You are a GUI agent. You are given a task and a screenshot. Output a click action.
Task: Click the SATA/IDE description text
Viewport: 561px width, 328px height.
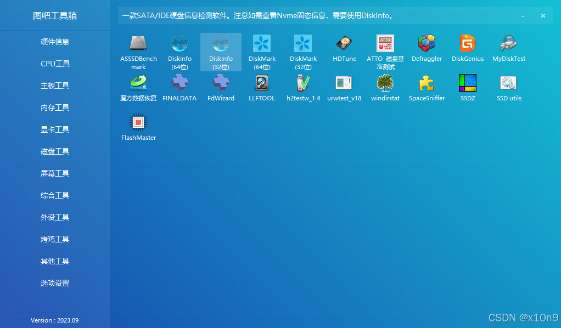pos(257,16)
